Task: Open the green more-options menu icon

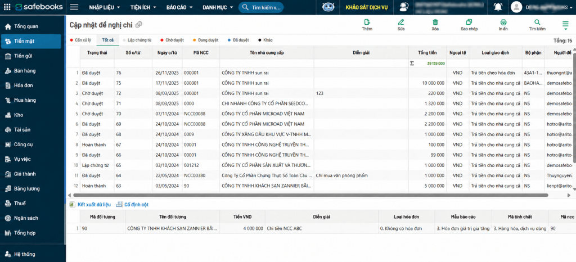Action: pyautogui.click(x=565, y=25)
